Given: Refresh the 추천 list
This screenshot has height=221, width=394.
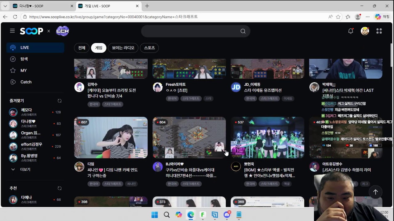Looking at the screenshot, I should click(59, 188).
